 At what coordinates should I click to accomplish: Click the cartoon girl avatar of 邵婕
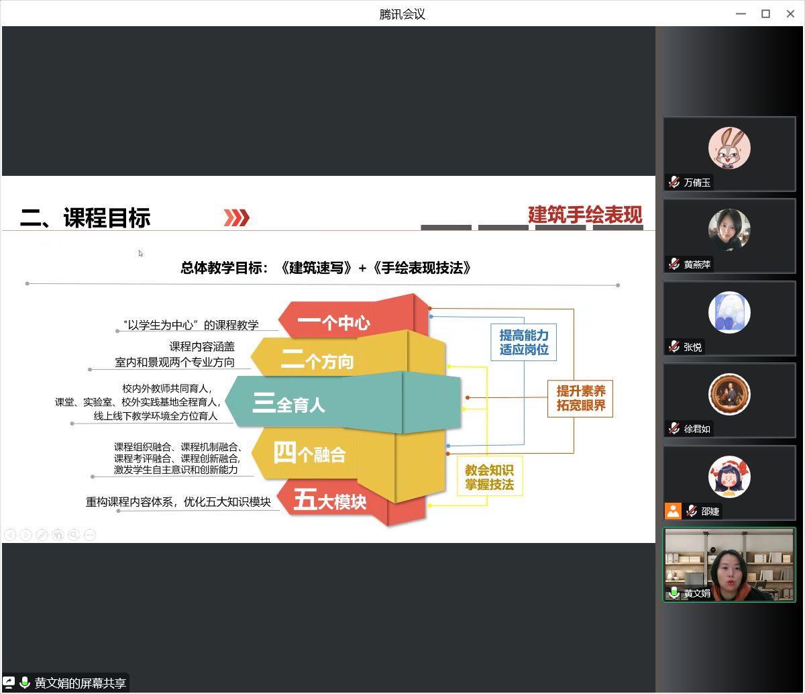click(729, 477)
